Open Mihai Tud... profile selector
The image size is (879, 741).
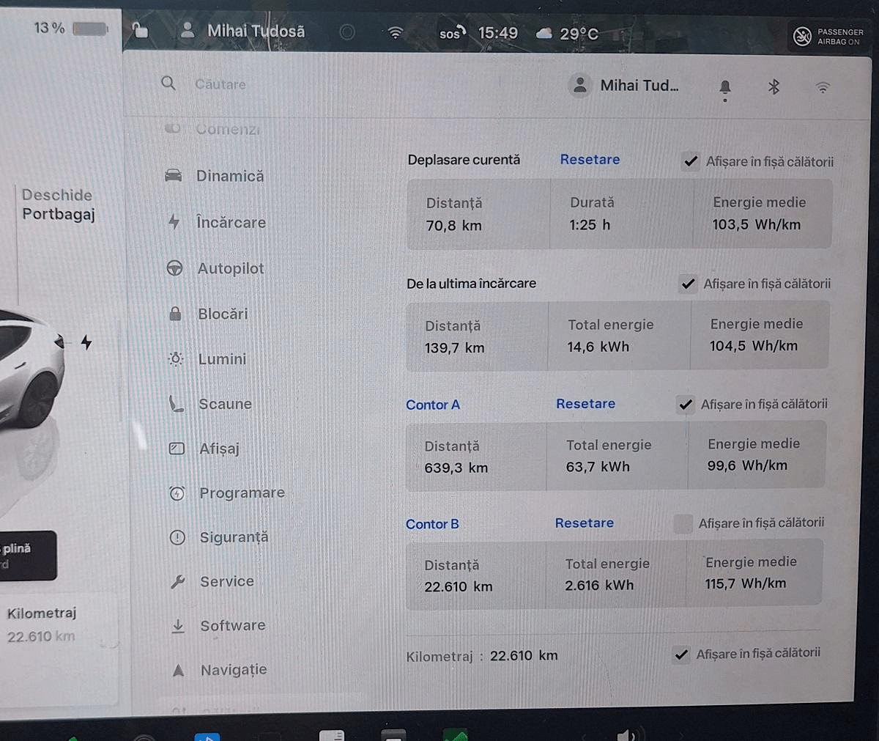click(x=625, y=86)
